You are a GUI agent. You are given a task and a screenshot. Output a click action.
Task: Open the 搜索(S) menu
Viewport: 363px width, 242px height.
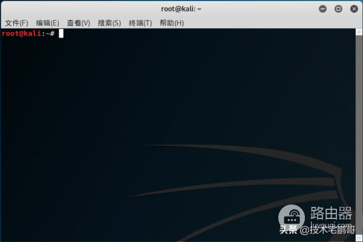click(x=110, y=23)
